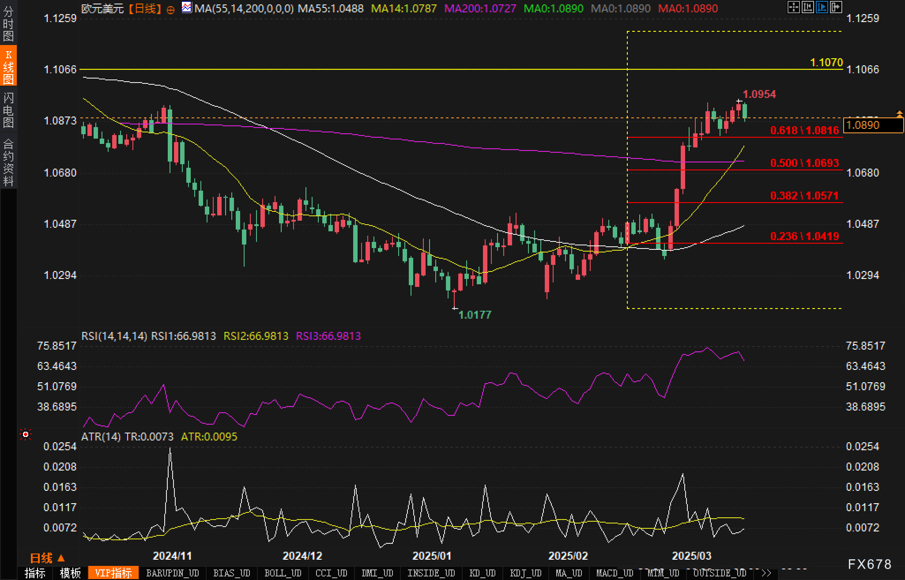Click the orange circle icon next to 日线 title

tap(170, 10)
